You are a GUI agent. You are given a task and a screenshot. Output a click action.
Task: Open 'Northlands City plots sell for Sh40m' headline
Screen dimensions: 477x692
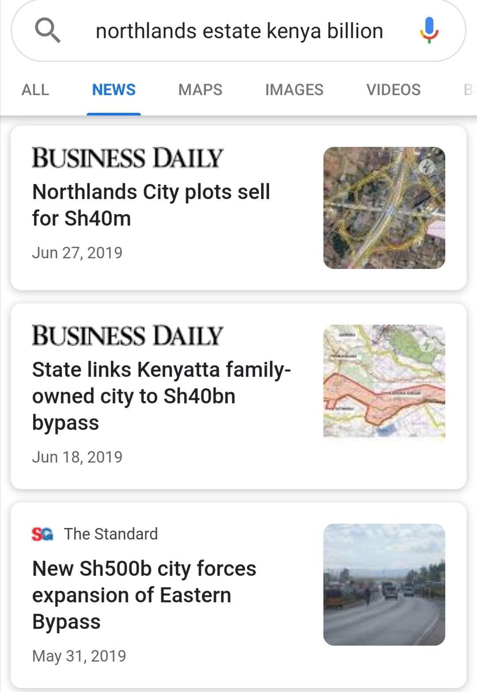pyautogui.click(x=151, y=205)
